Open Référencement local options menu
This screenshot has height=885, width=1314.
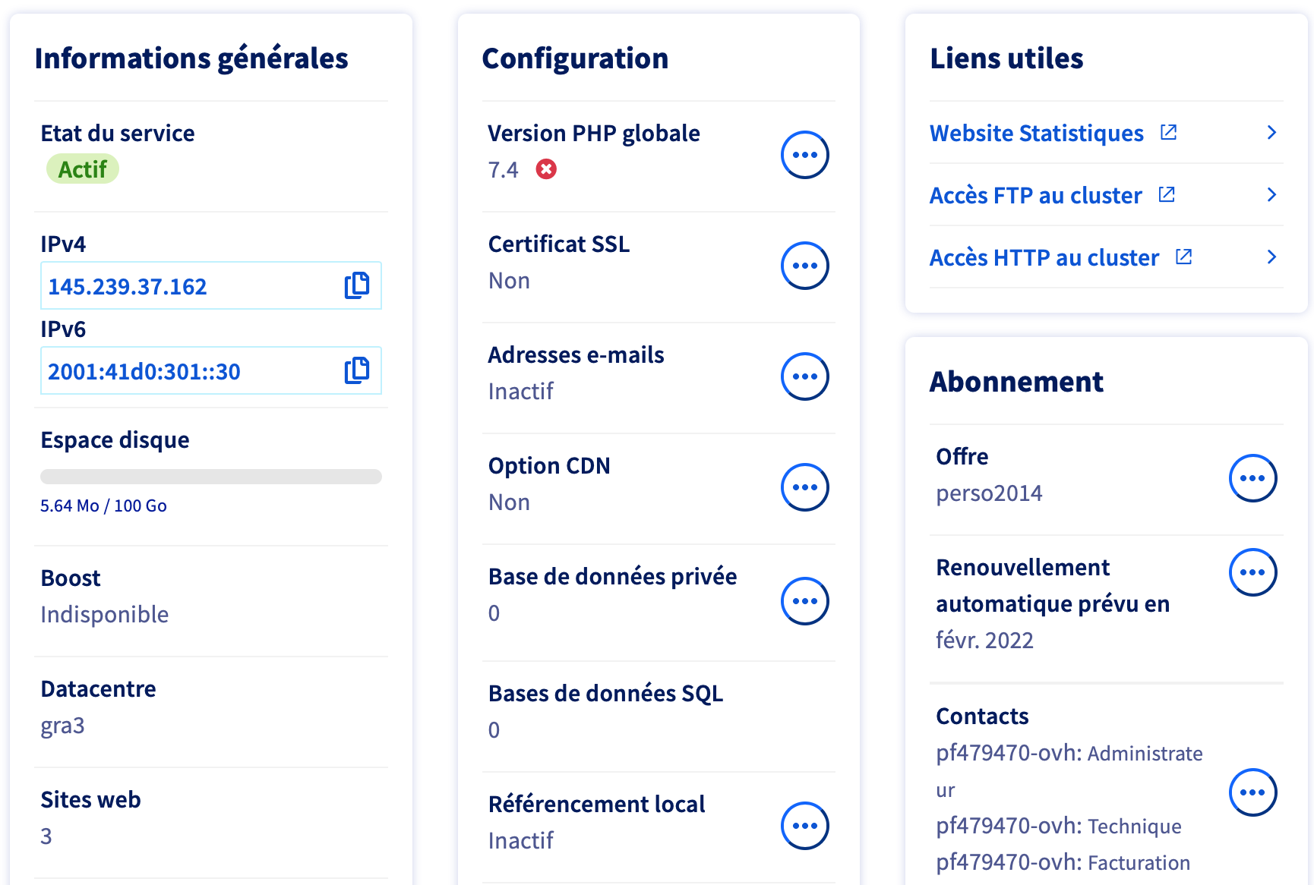coord(804,826)
